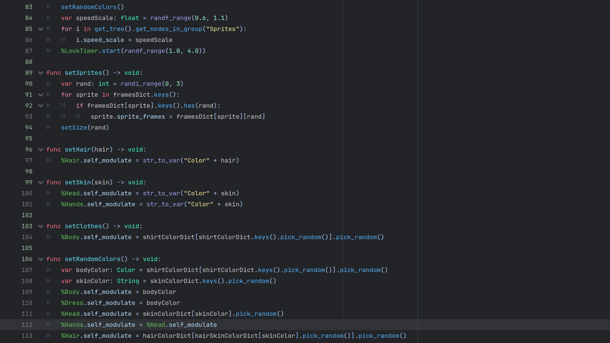Viewport: 610px width, 343px height.
Task: Click hairSkinColorDict on line 113
Action: coord(226,336)
